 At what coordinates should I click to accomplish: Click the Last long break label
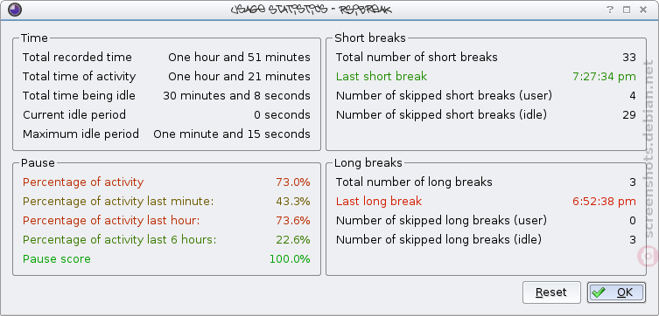pos(379,202)
